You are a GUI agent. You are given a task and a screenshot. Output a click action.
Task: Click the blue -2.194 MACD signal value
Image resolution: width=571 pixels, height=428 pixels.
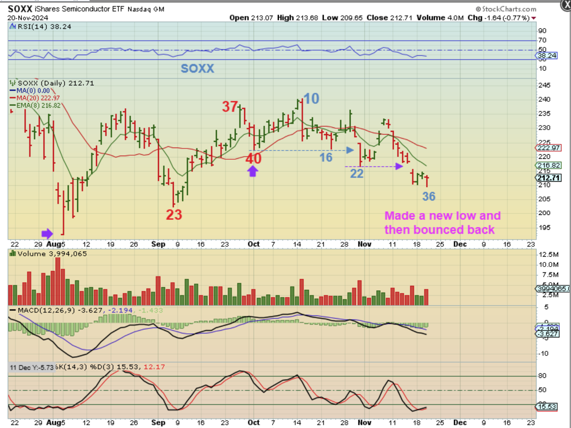[120, 310]
